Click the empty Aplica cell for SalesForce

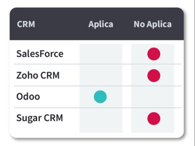click(101, 54)
